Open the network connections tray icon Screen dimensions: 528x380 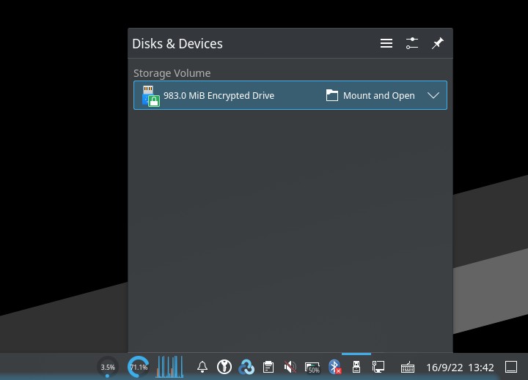pyautogui.click(x=378, y=367)
